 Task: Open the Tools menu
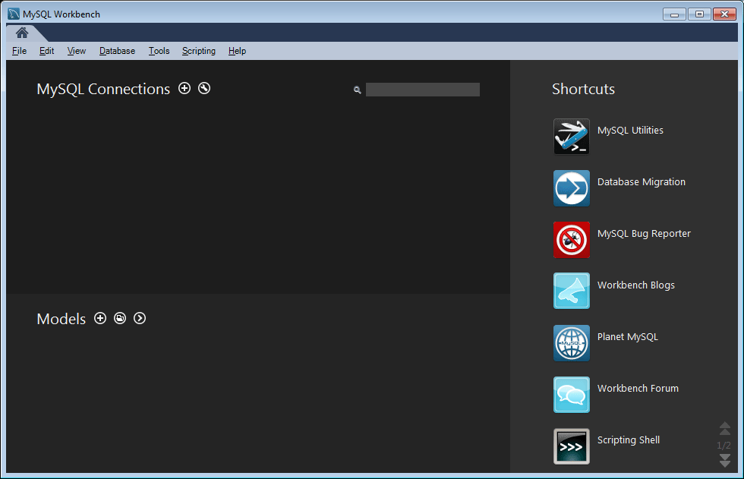(x=159, y=51)
